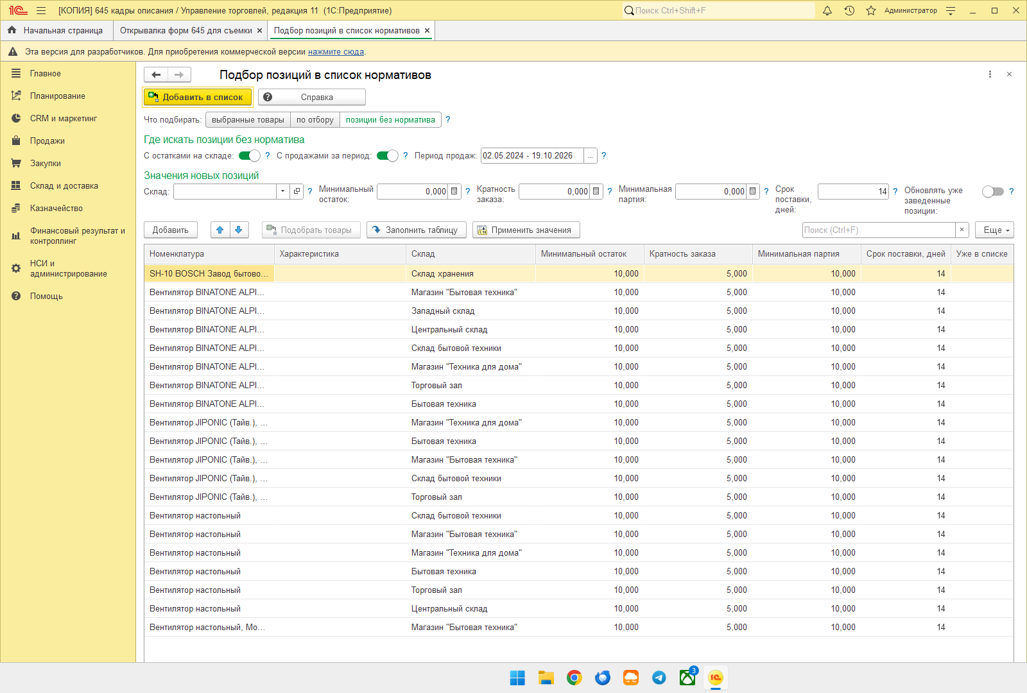Click Заполнить таблицу button
The image size is (1027, 693).
tap(416, 230)
